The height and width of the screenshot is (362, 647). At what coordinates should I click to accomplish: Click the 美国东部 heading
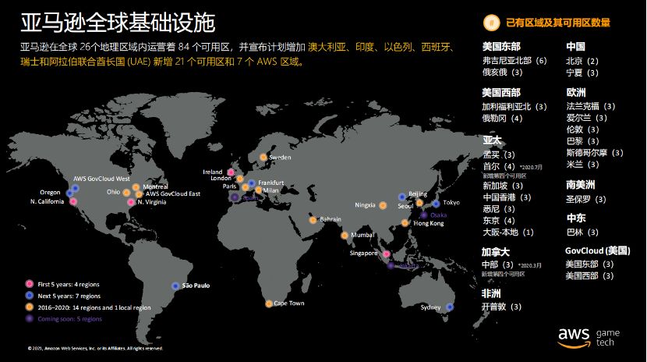pyautogui.click(x=501, y=46)
